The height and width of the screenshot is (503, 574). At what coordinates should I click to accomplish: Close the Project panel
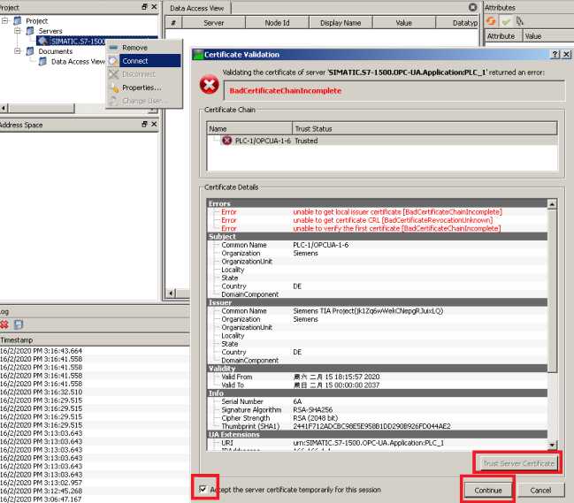154,6
